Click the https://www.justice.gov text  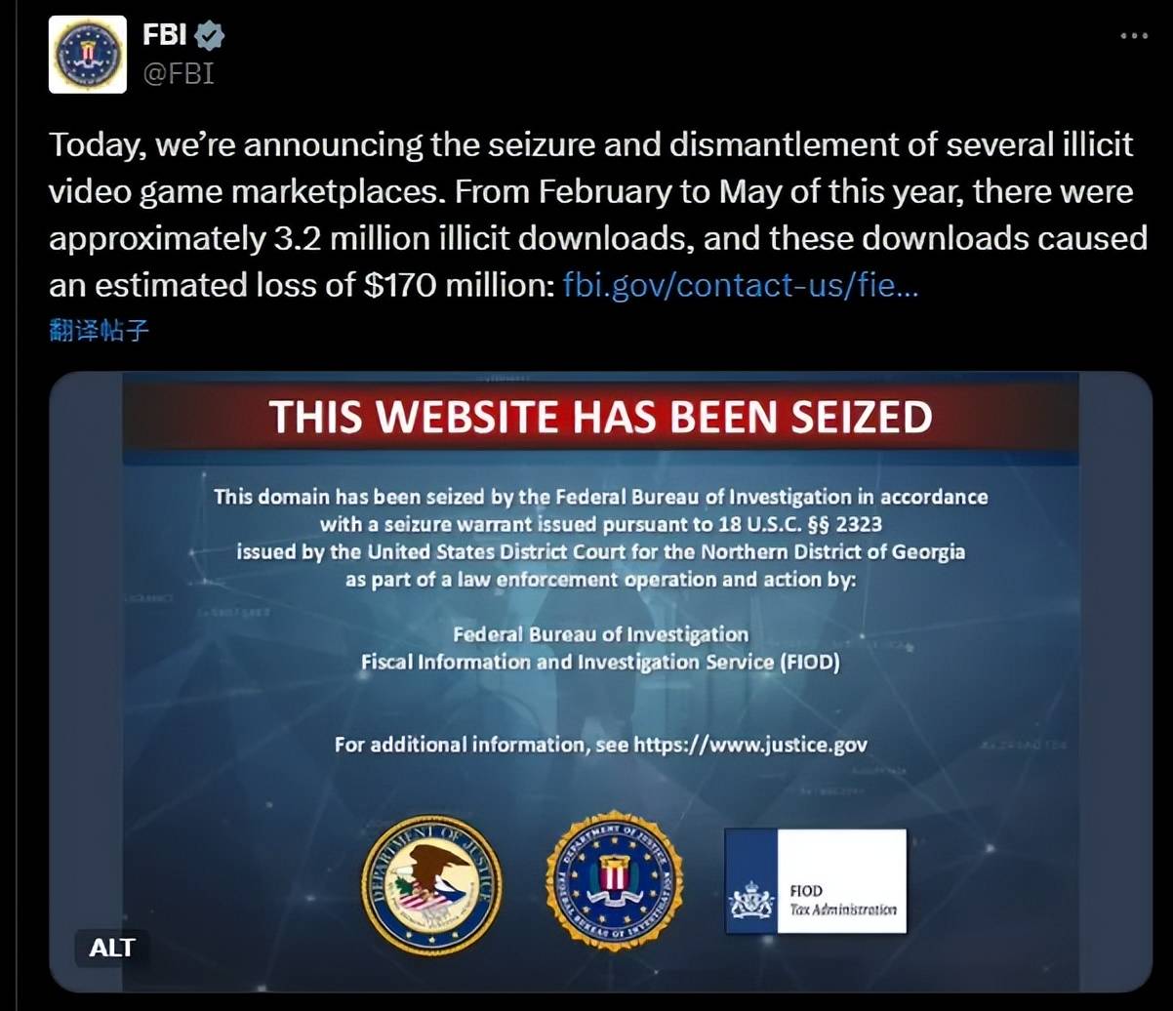(750, 745)
